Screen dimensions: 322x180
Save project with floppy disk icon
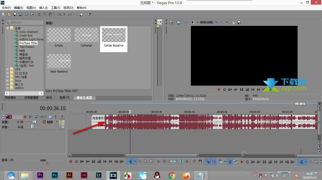pyautogui.click(x=15, y=14)
